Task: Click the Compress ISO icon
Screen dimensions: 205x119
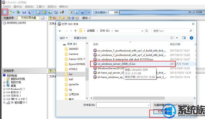Action: 44,12
